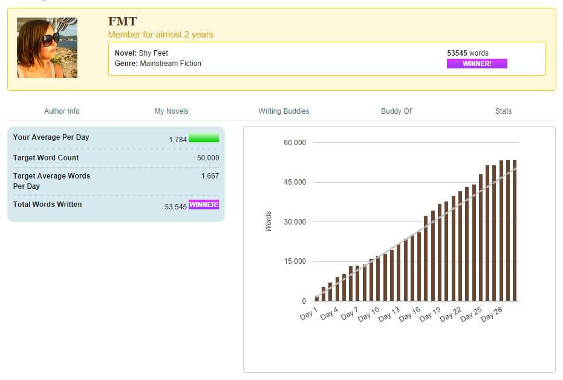This screenshot has width=563, height=380.
Task: Click the Shy Feet novel title
Action: click(x=153, y=53)
